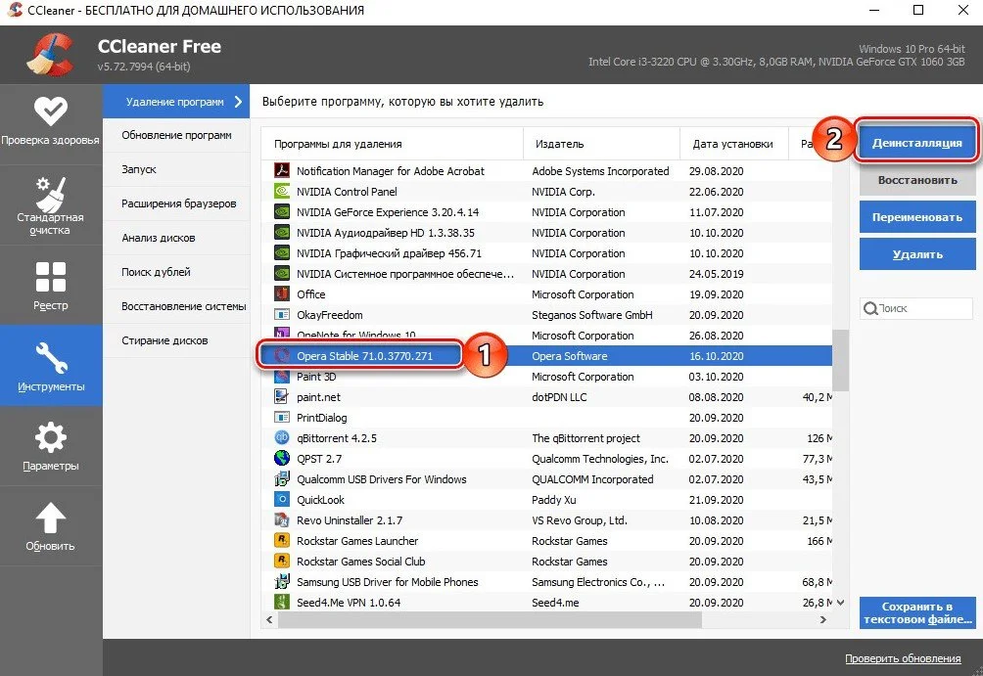Sort by Дата установки column header

pyautogui.click(x=734, y=144)
